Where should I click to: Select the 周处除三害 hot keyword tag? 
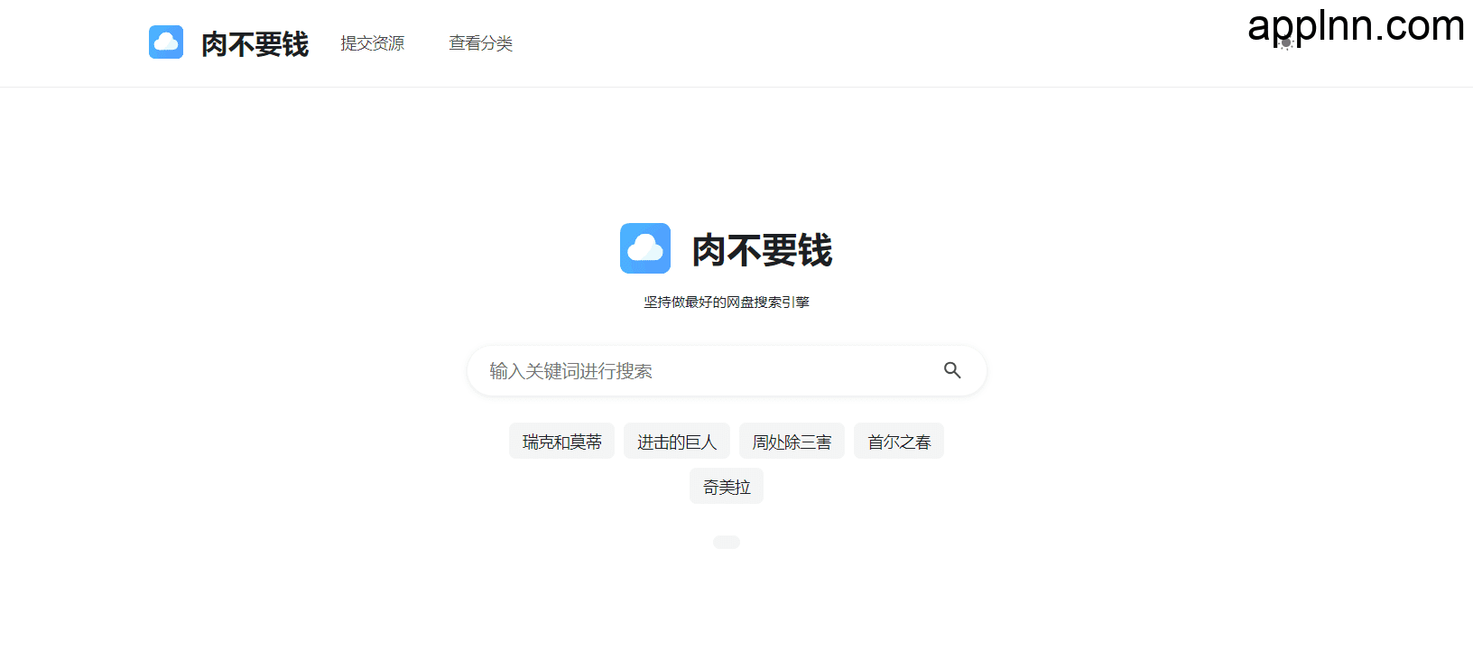click(x=792, y=442)
